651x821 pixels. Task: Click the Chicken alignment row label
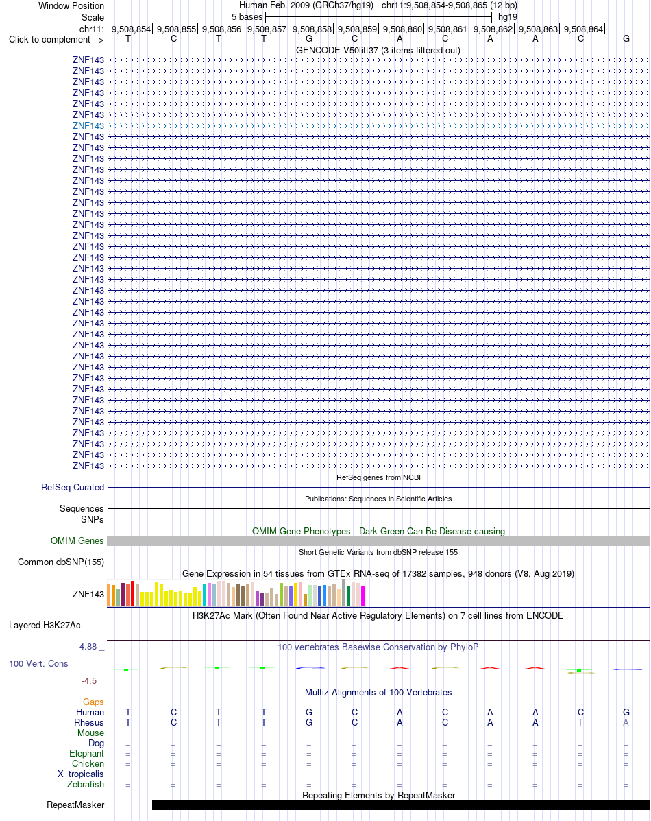tap(88, 763)
